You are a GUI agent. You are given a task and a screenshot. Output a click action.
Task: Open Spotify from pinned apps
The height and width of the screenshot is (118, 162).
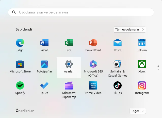[20, 86]
